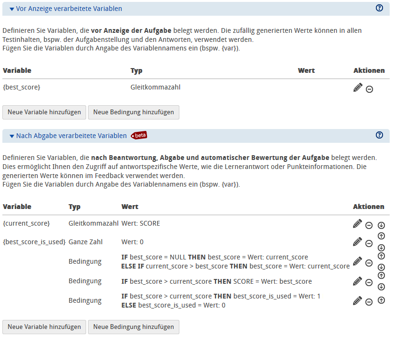Delete the 'SCORE = best_score' condition
The image size is (393, 338).
[x=369, y=282]
